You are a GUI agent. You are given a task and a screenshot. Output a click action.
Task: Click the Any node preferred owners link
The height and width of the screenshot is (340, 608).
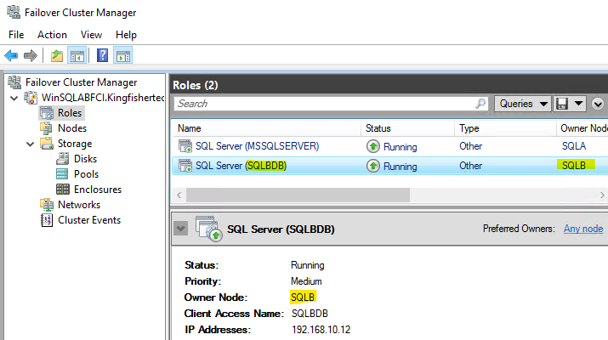click(583, 229)
